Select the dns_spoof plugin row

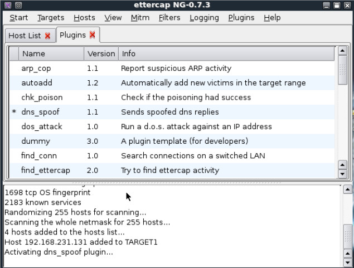coord(172,112)
